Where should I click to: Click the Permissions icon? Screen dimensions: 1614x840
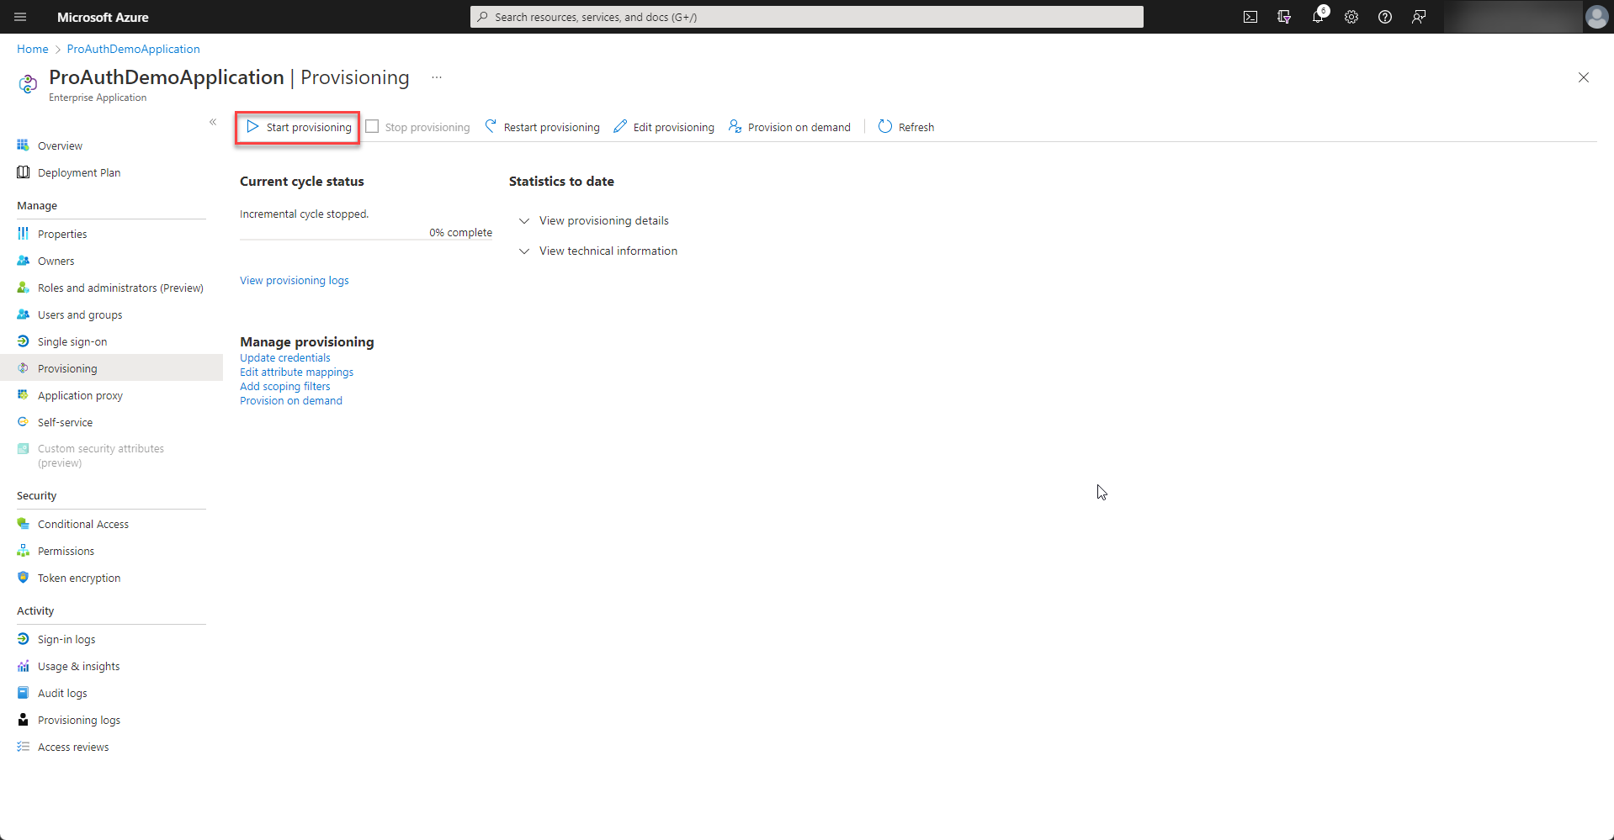(24, 551)
